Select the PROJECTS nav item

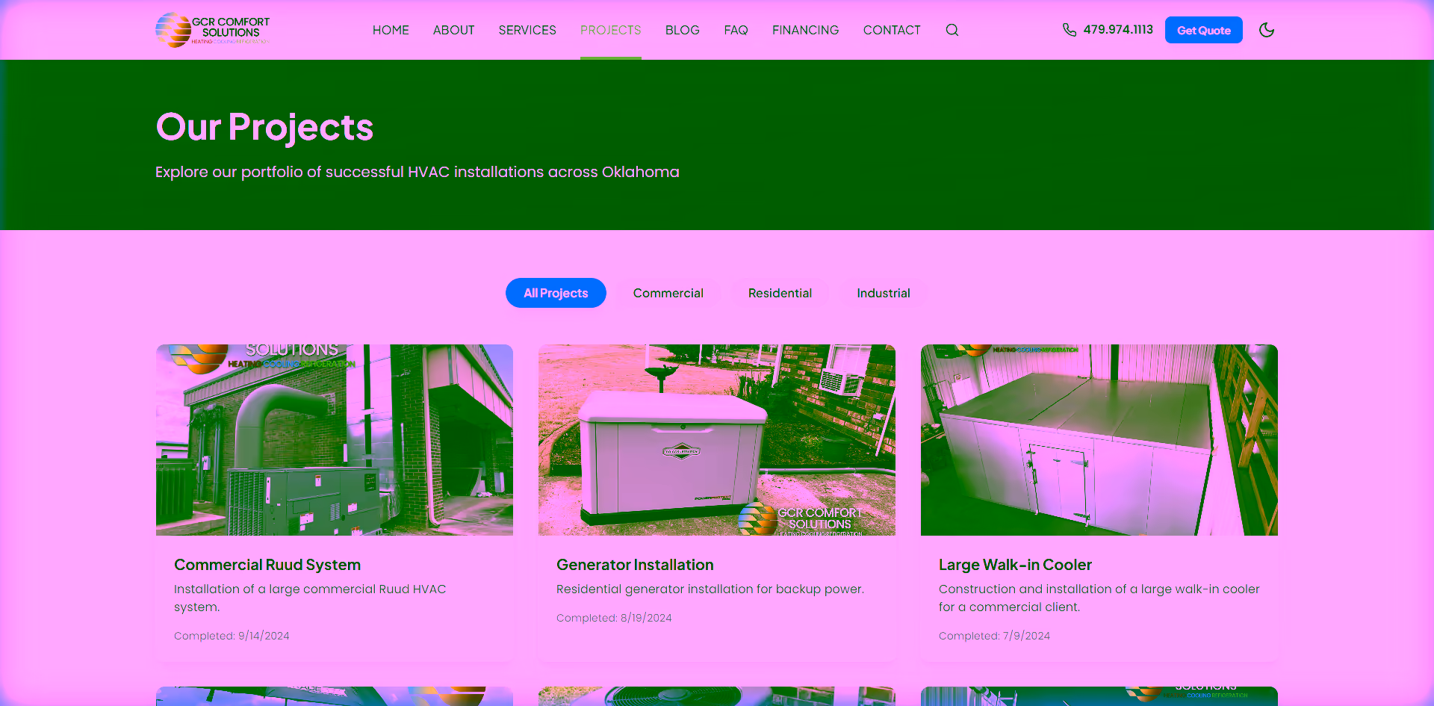click(x=611, y=30)
